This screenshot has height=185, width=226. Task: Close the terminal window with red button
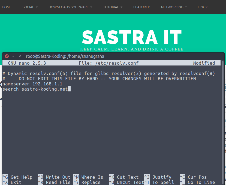tap(7, 56)
